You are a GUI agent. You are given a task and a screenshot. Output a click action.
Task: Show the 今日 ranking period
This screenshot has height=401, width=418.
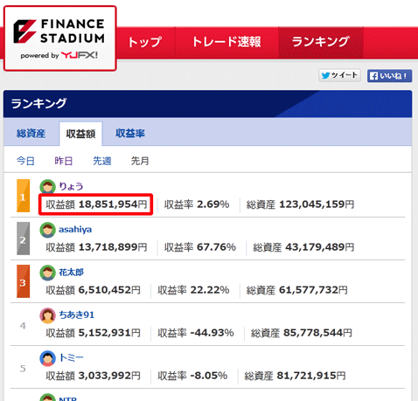(x=25, y=161)
